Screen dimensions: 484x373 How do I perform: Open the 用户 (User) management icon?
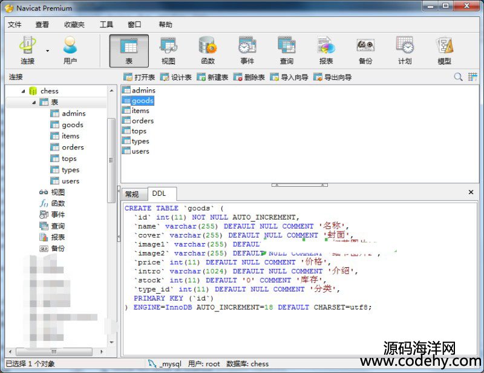pos(70,50)
